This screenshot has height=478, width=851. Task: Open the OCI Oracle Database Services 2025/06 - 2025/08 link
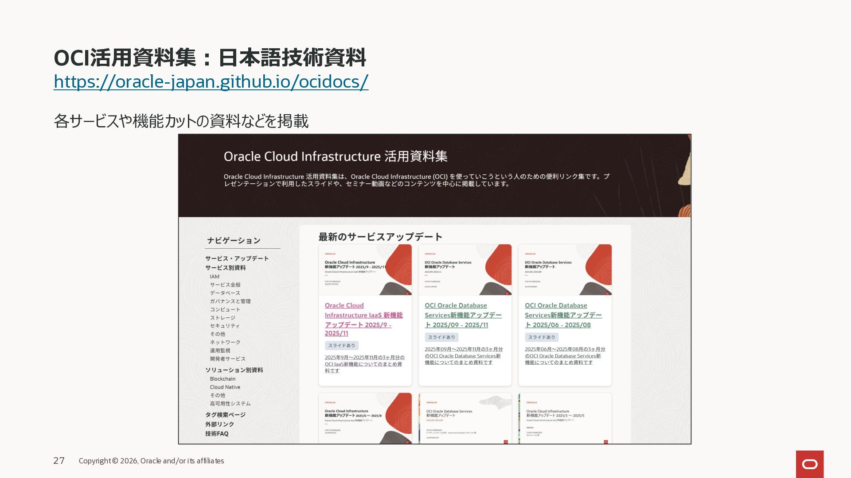563,315
